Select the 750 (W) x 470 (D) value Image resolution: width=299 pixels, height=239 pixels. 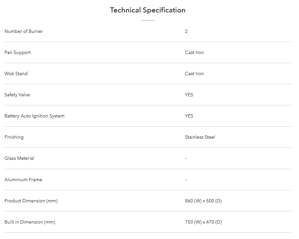point(203,222)
